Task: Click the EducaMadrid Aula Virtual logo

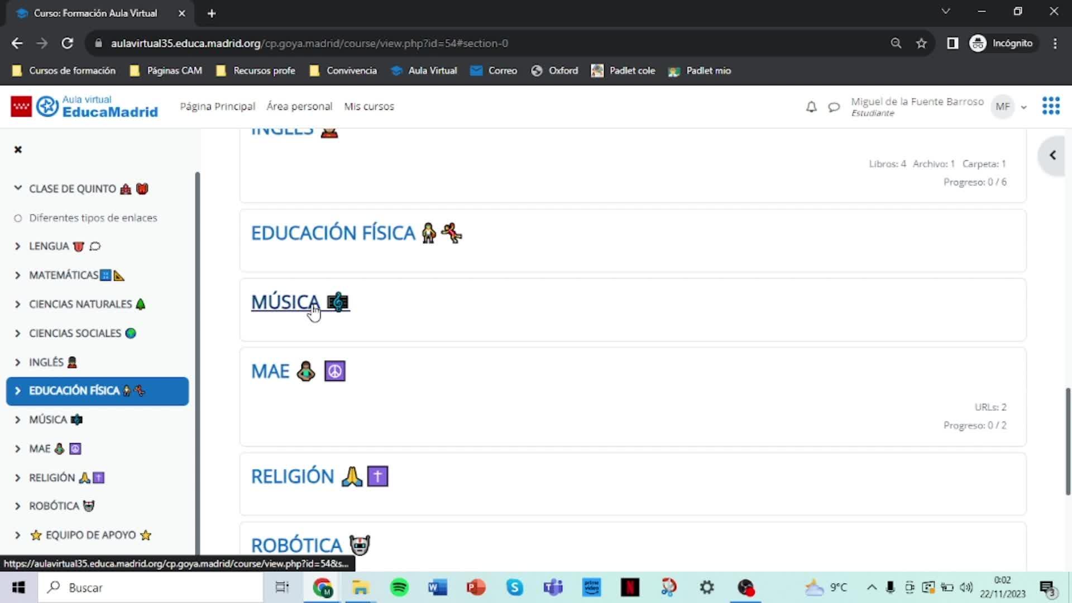Action: [x=84, y=106]
